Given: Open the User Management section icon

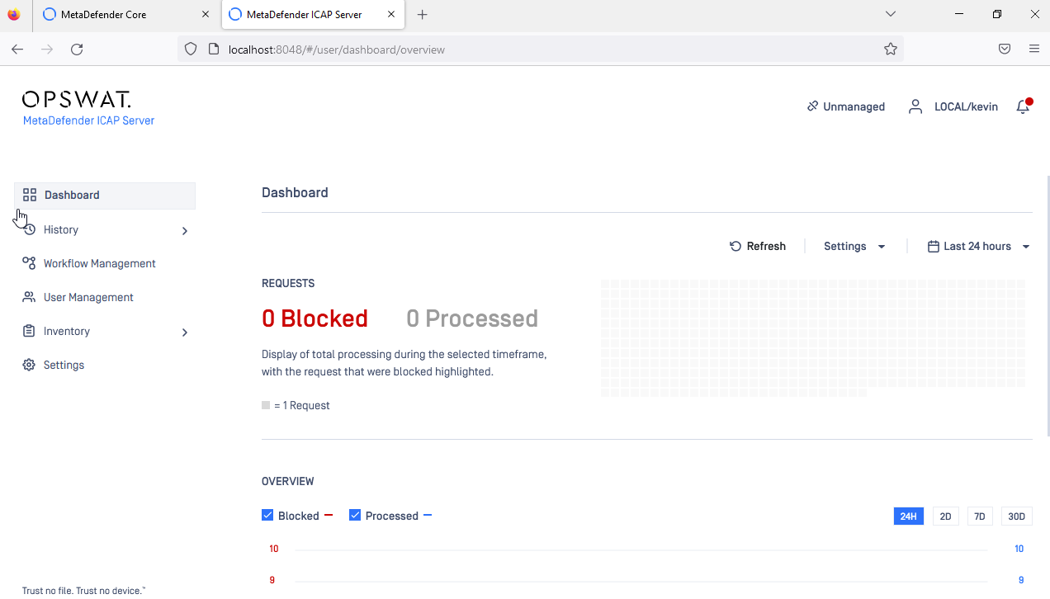Looking at the screenshot, I should [x=30, y=297].
